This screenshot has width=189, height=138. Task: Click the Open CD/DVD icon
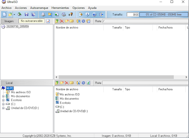click(20, 14)
